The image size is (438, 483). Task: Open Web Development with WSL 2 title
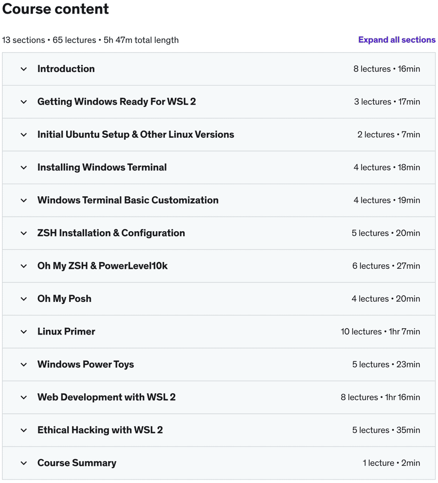tap(107, 397)
